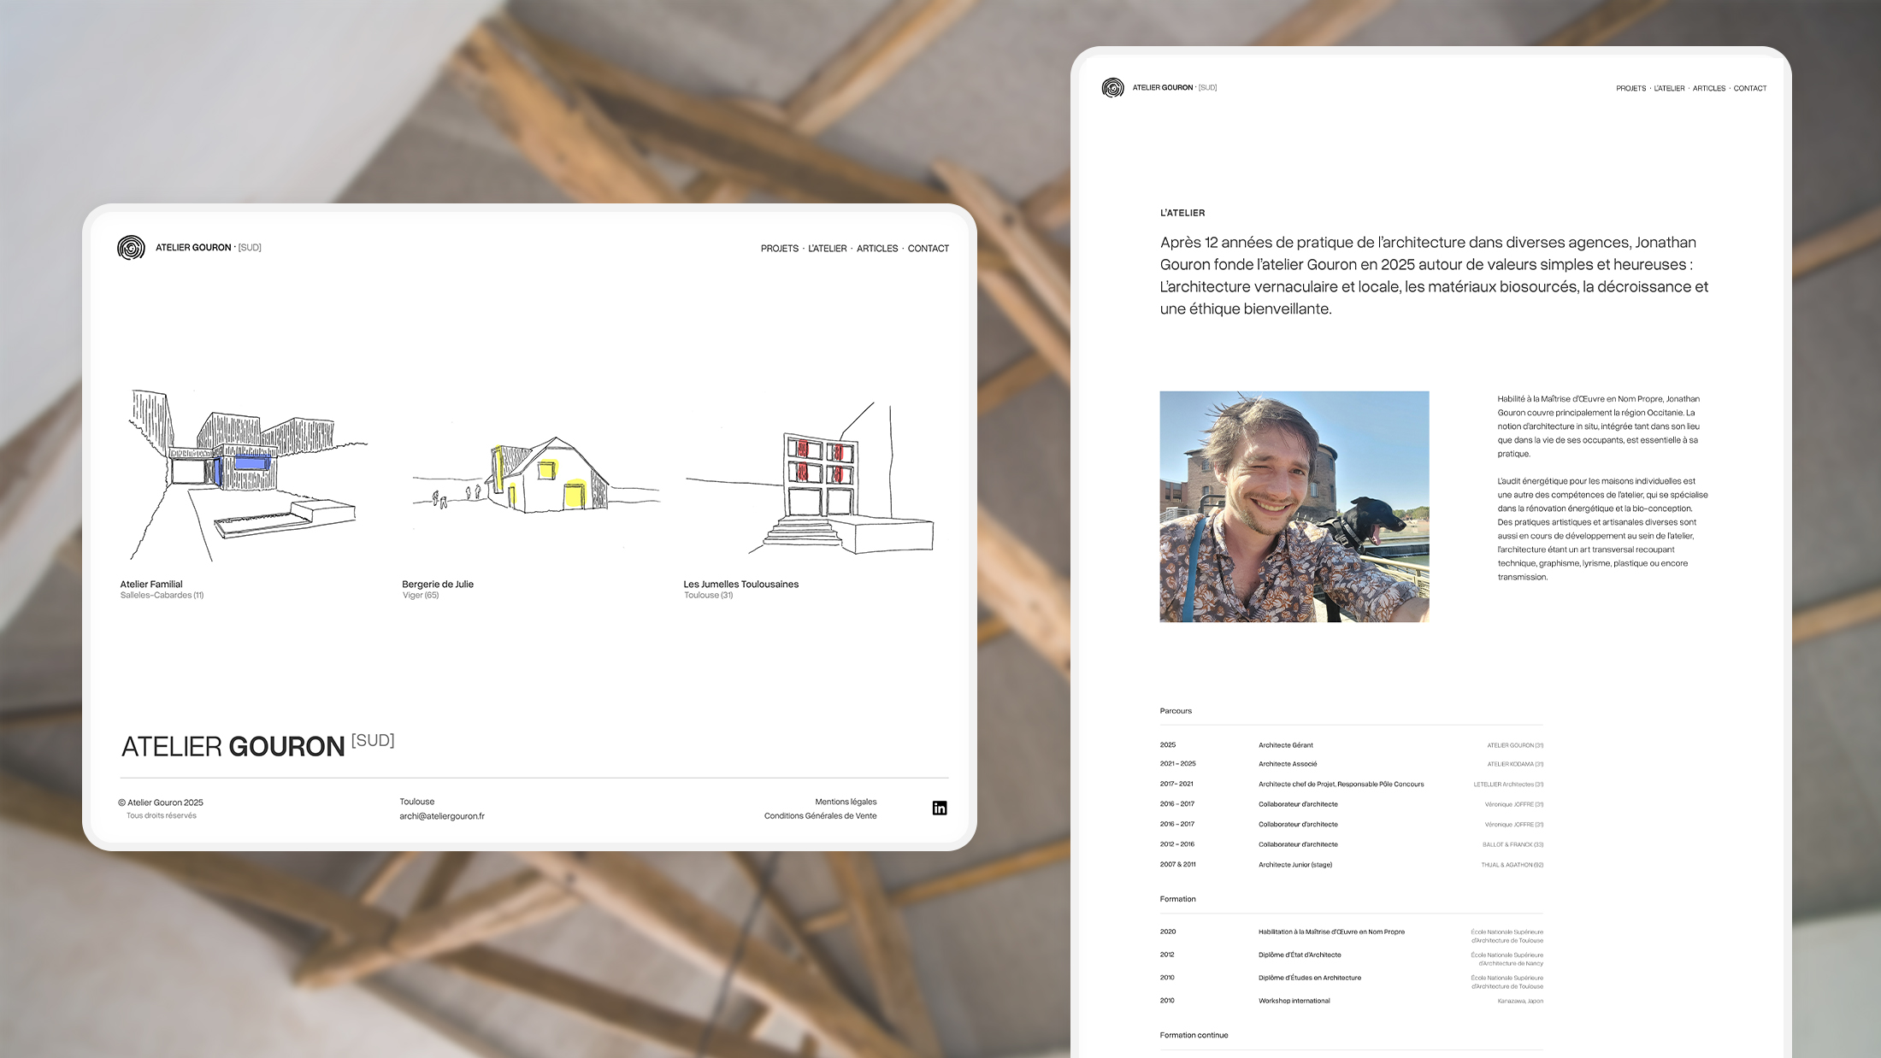Viewport: 1881px width, 1058px height.
Task: Click the Les Jumelles Toulousaines project title
Action: point(741,585)
